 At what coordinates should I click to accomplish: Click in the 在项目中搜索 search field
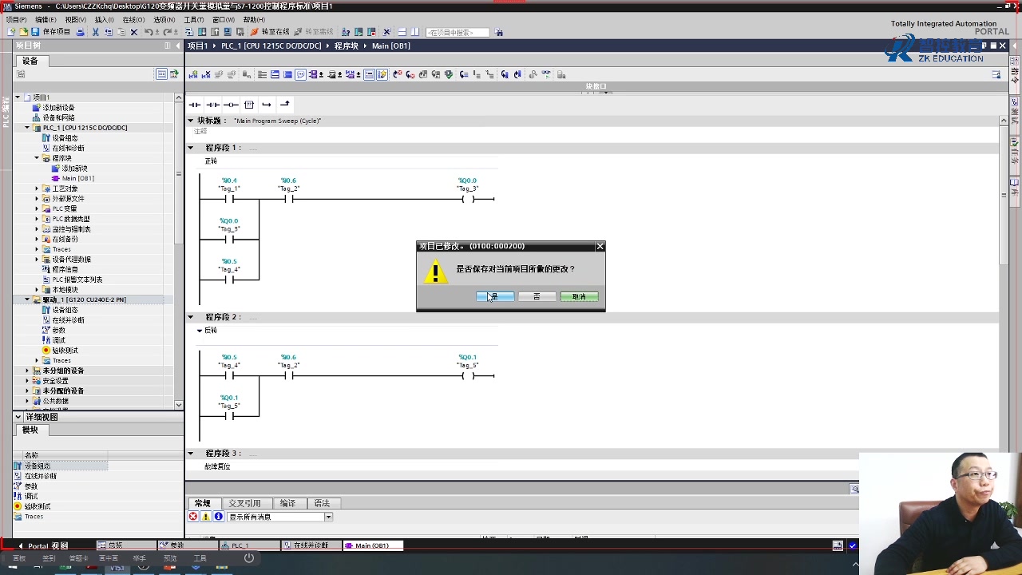click(x=458, y=33)
